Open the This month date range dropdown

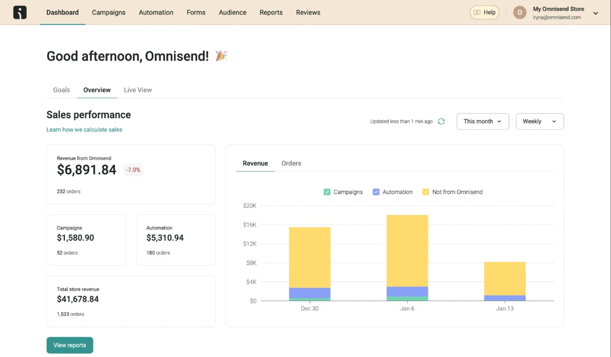point(483,121)
